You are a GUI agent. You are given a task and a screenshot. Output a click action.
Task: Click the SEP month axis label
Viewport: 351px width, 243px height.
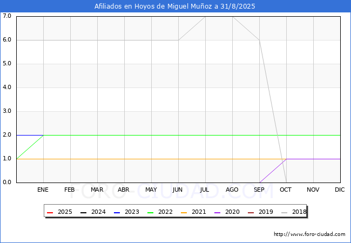point(259,190)
